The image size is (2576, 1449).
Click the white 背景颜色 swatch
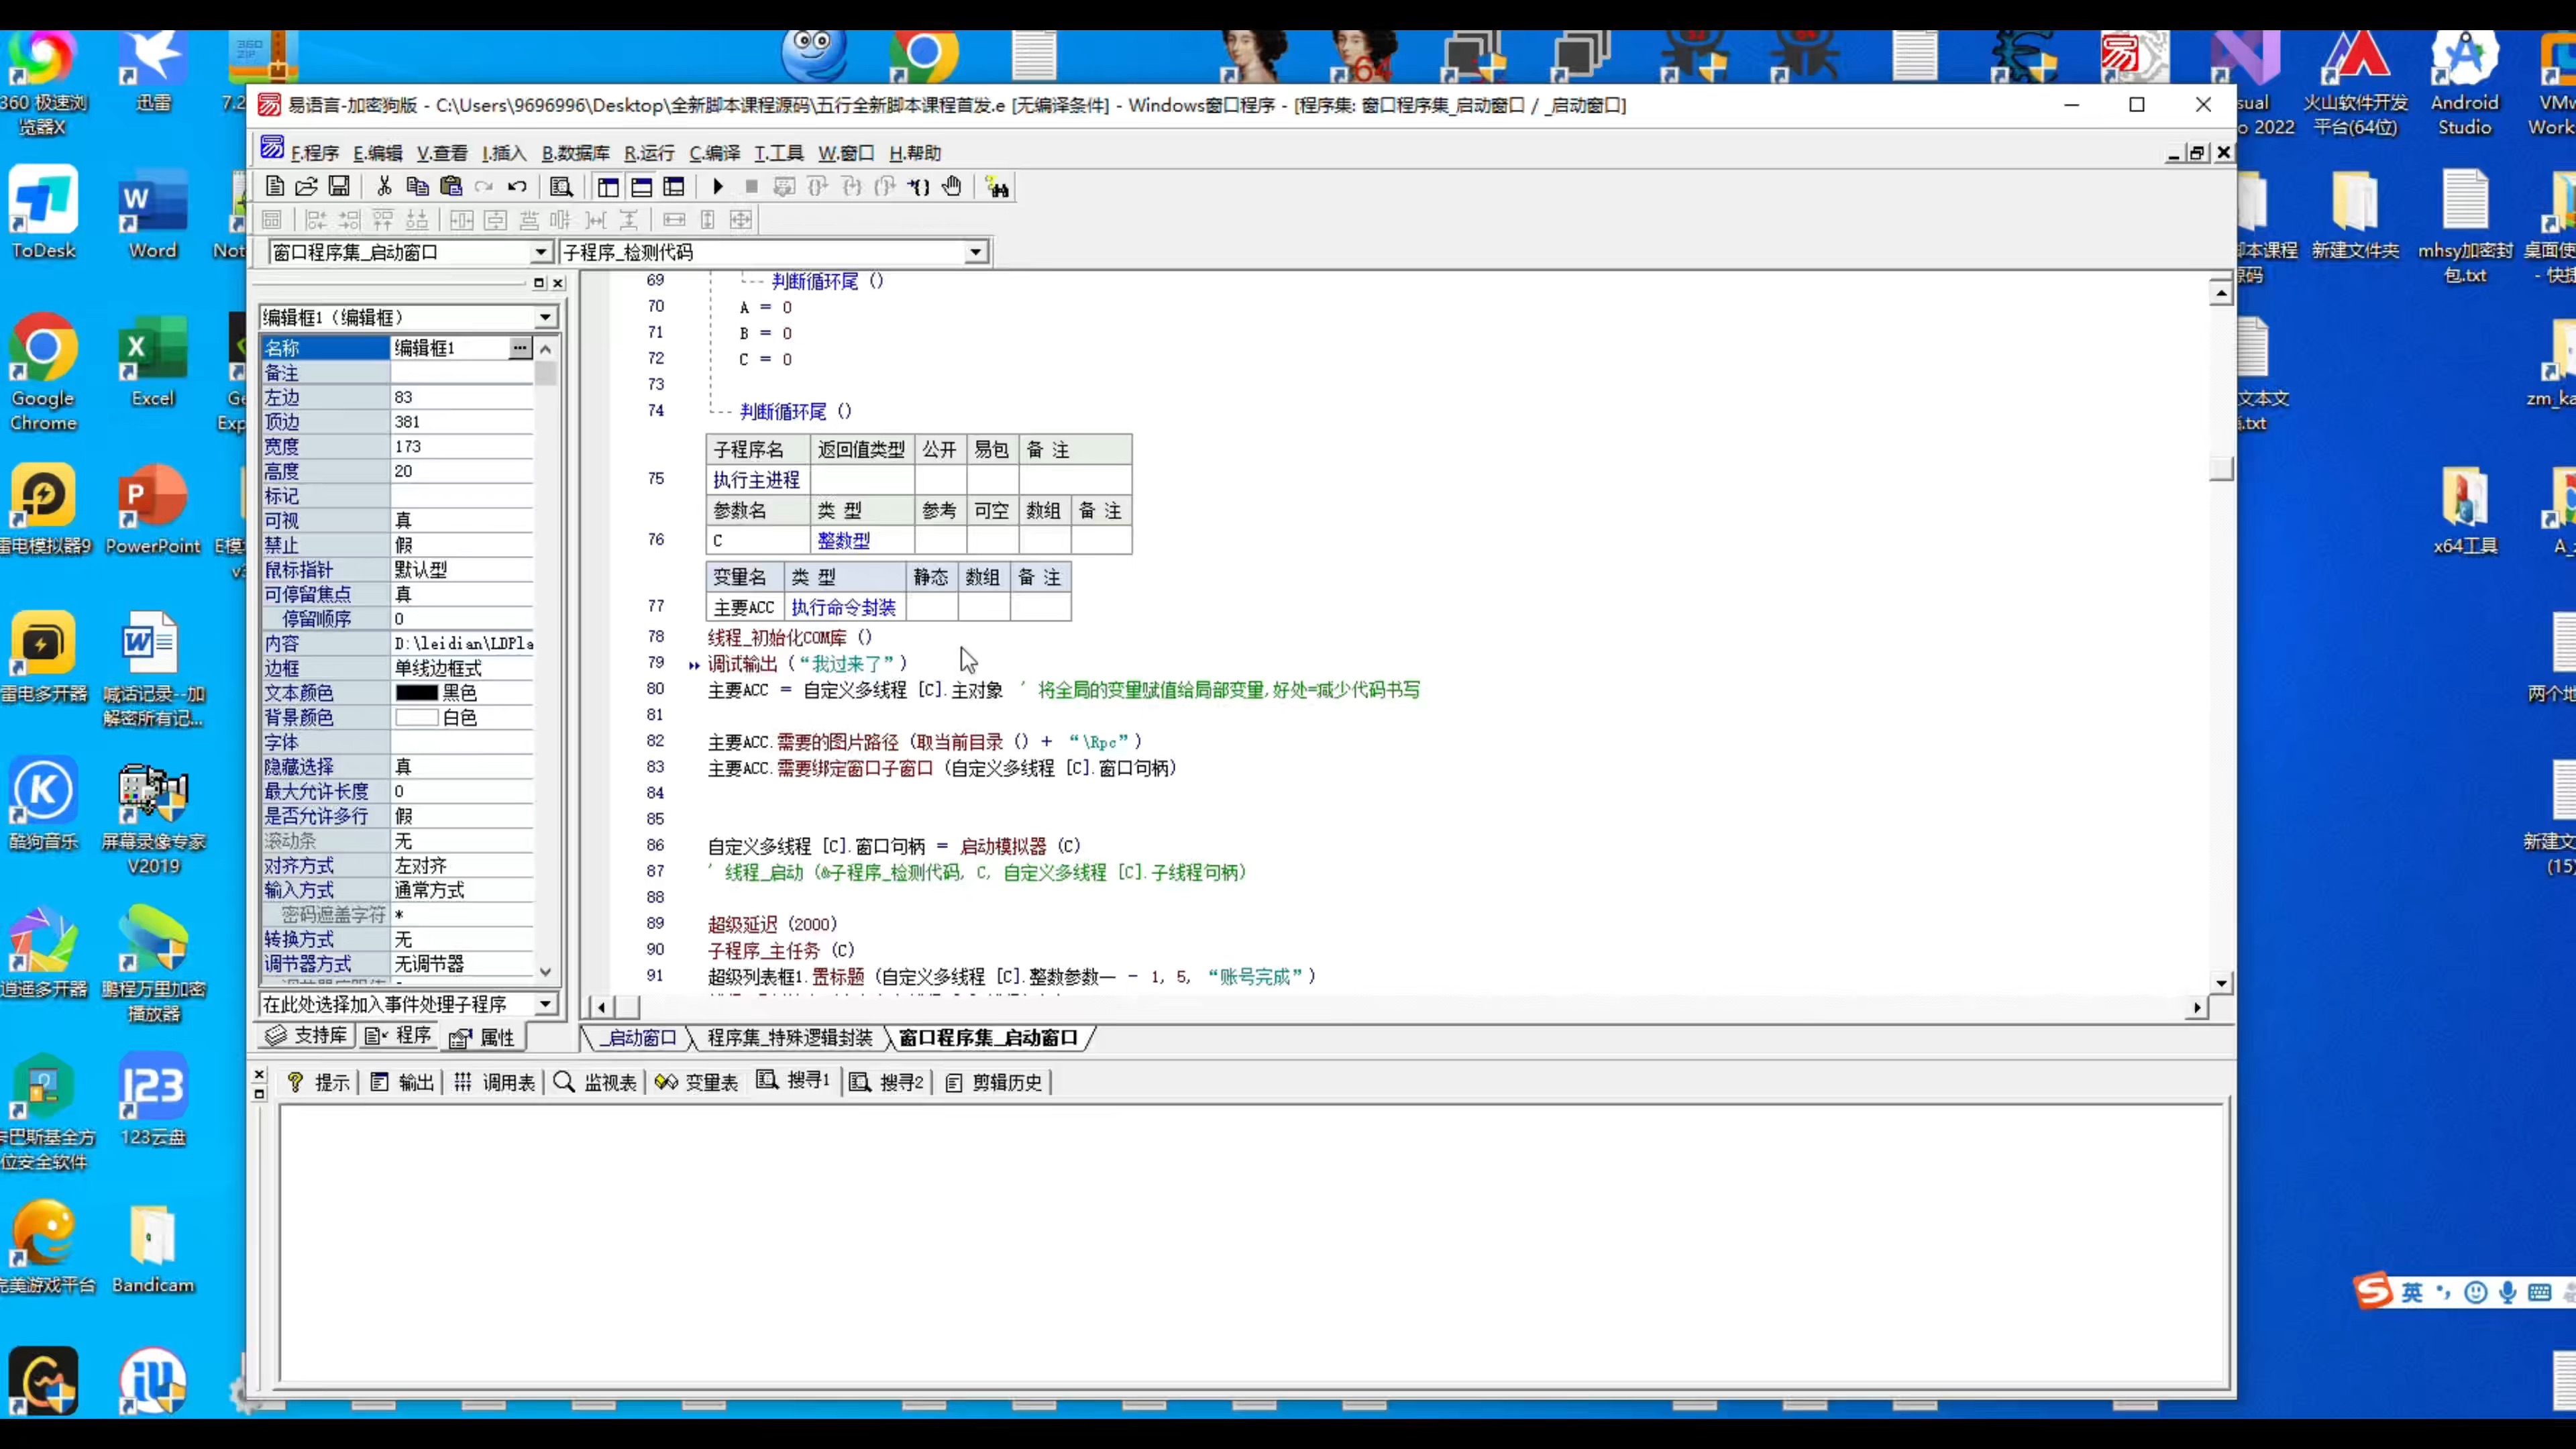416,717
